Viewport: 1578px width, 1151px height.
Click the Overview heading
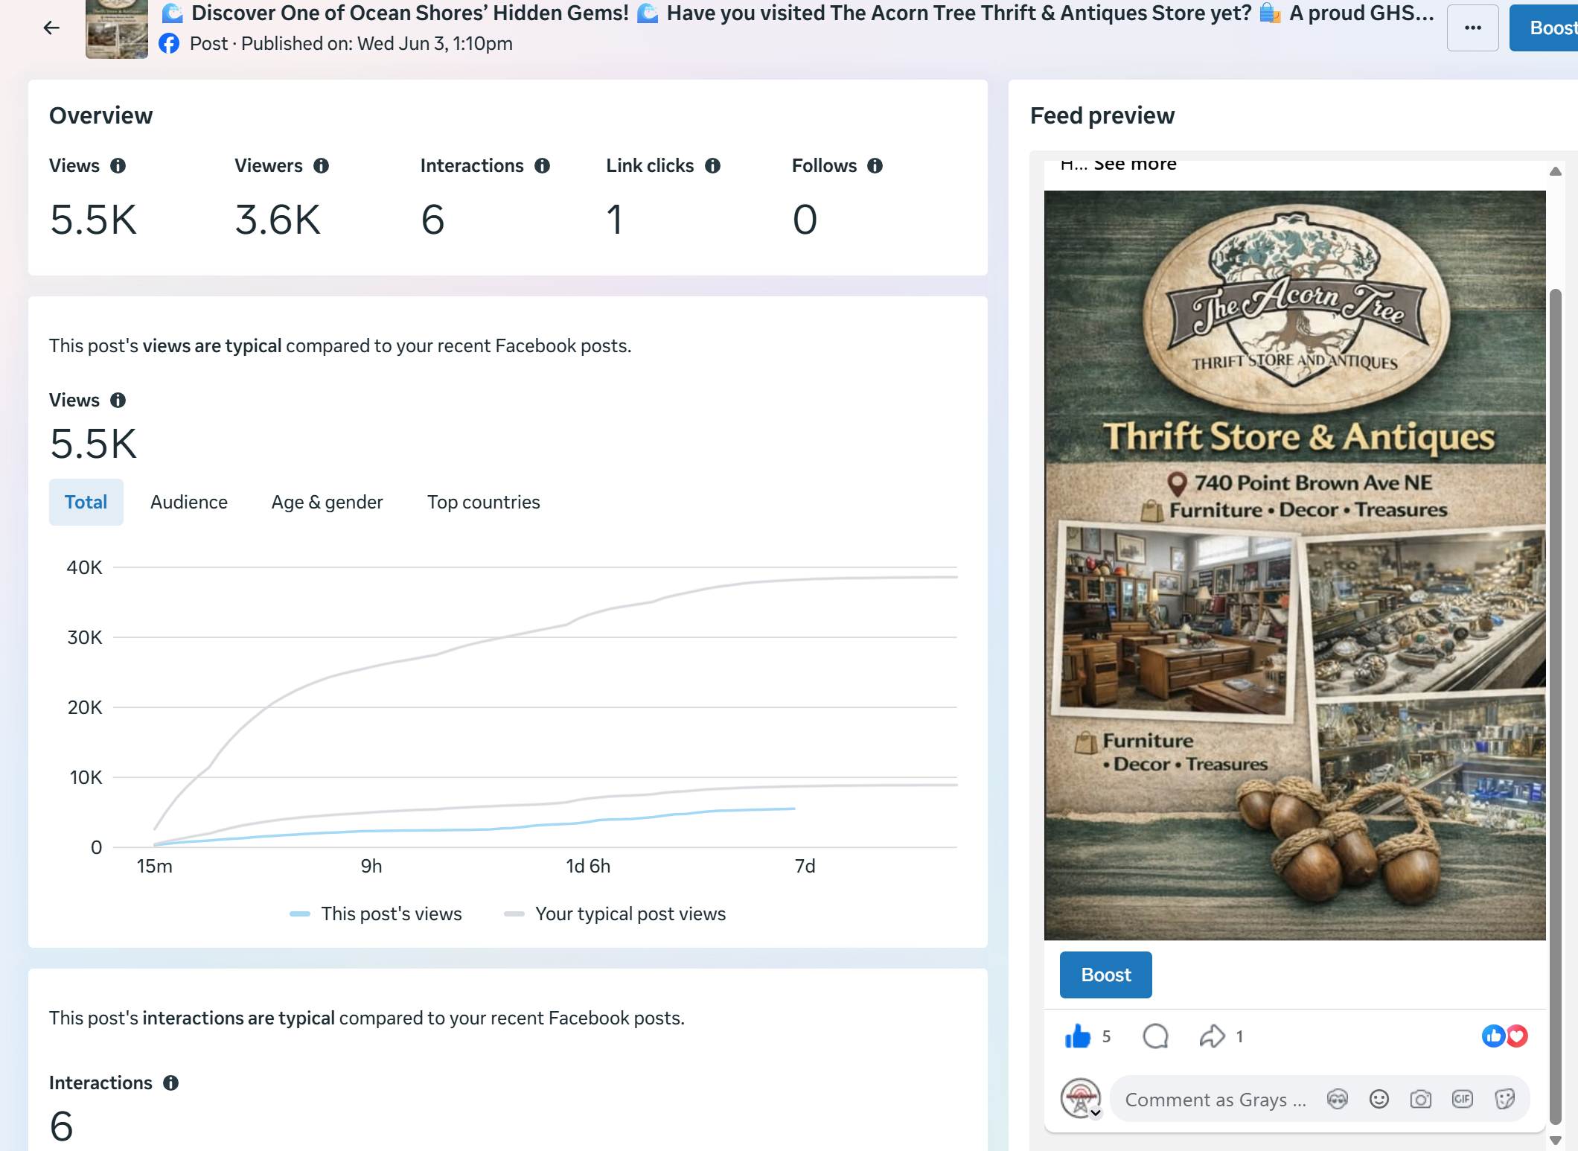(x=101, y=115)
